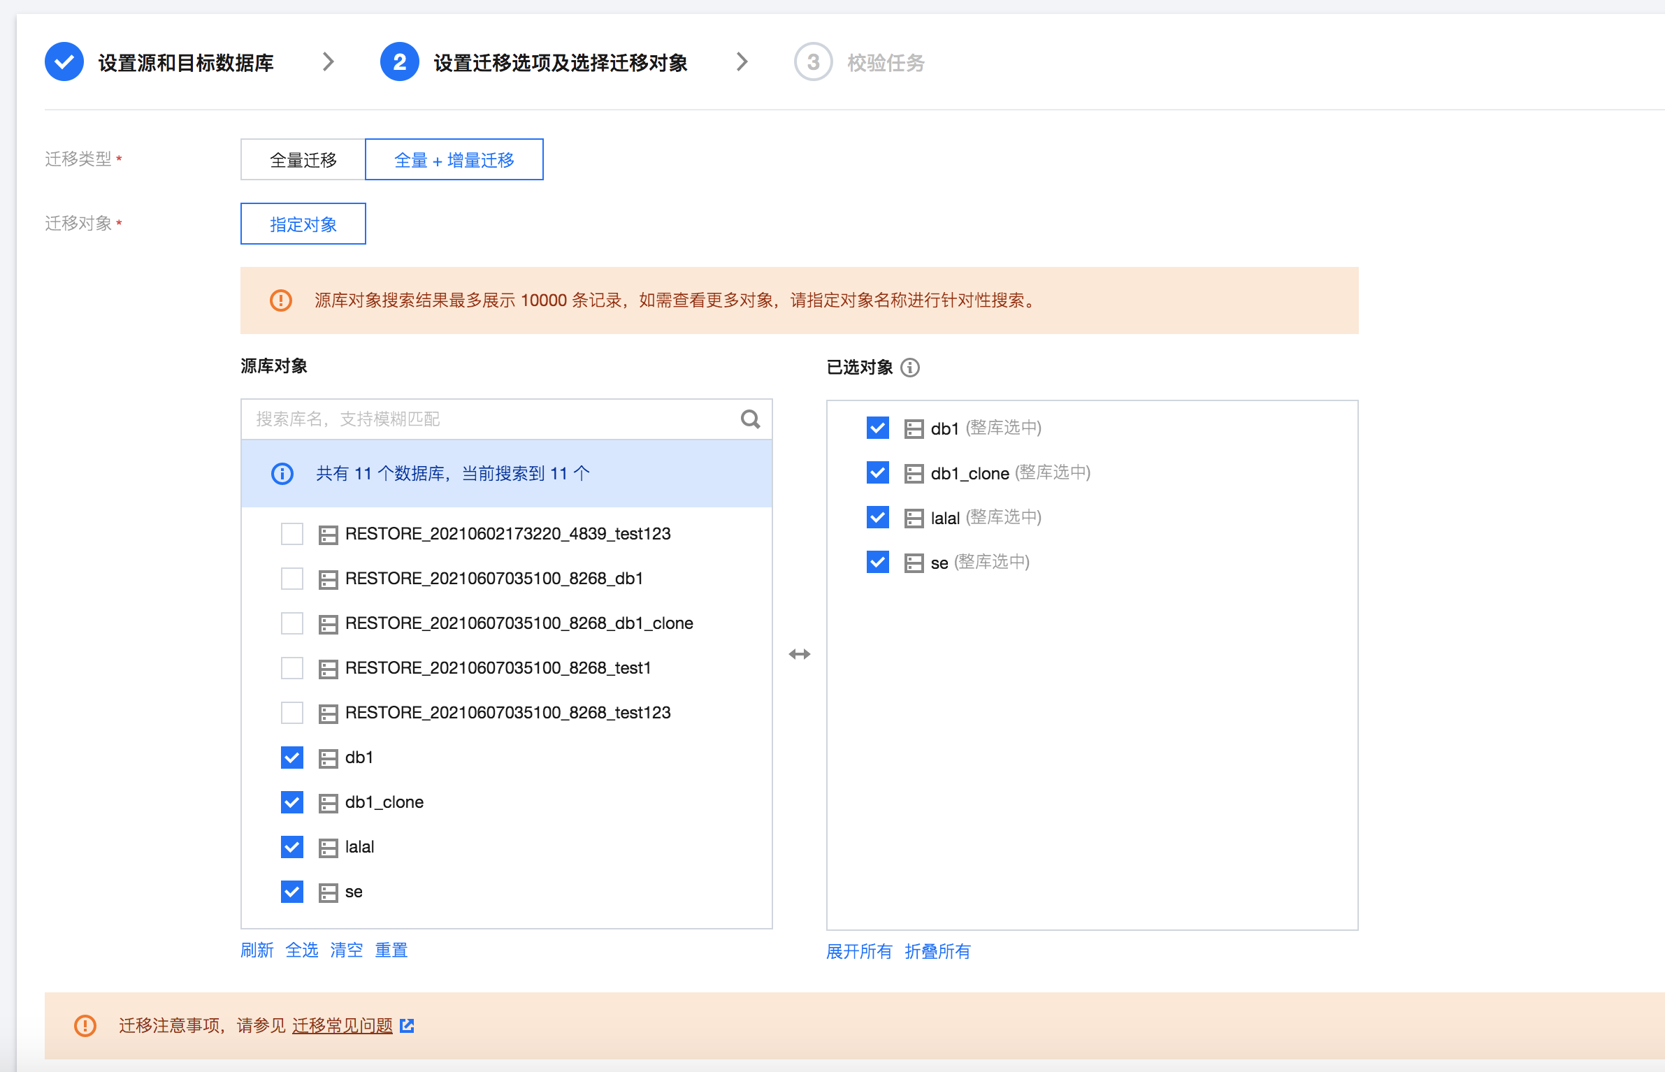This screenshot has height=1072, width=1665.
Task: Click the database icon beside db1_clone in selected list
Action: click(914, 474)
